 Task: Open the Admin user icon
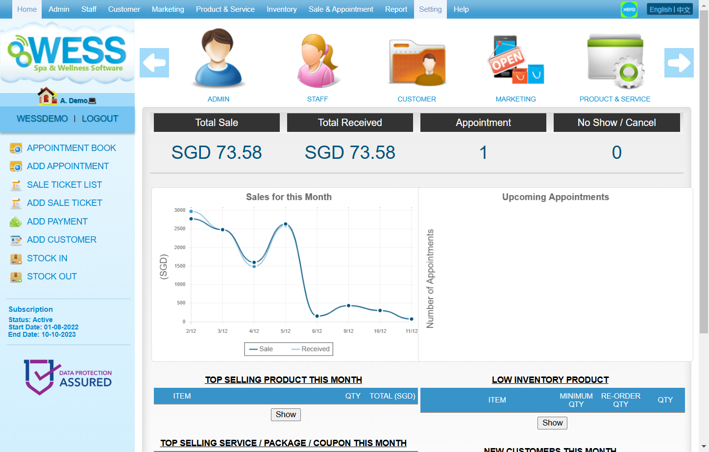[x=219, y=59]
